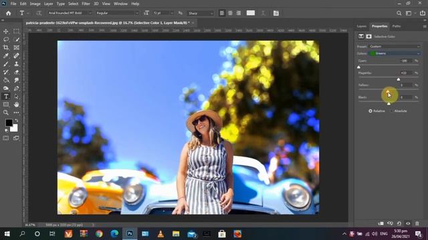This screenshot has height=240, width=428.
Task: Switch to the Paths tab
Action: (397, 26)
